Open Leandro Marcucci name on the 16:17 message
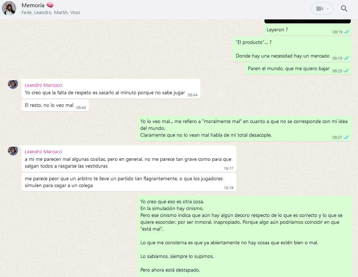358x277 pixels. [44, 152]
